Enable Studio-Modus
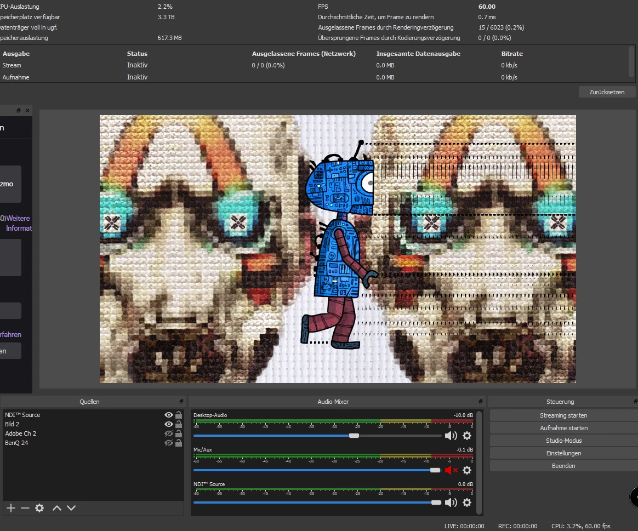638x531 pixels. (x=563, y=441)
